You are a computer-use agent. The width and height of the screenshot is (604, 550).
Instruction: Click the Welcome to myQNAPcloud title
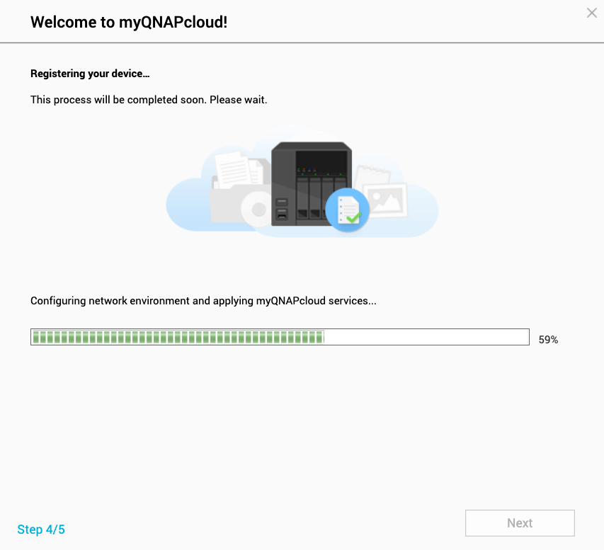click(x=127, y=22)
